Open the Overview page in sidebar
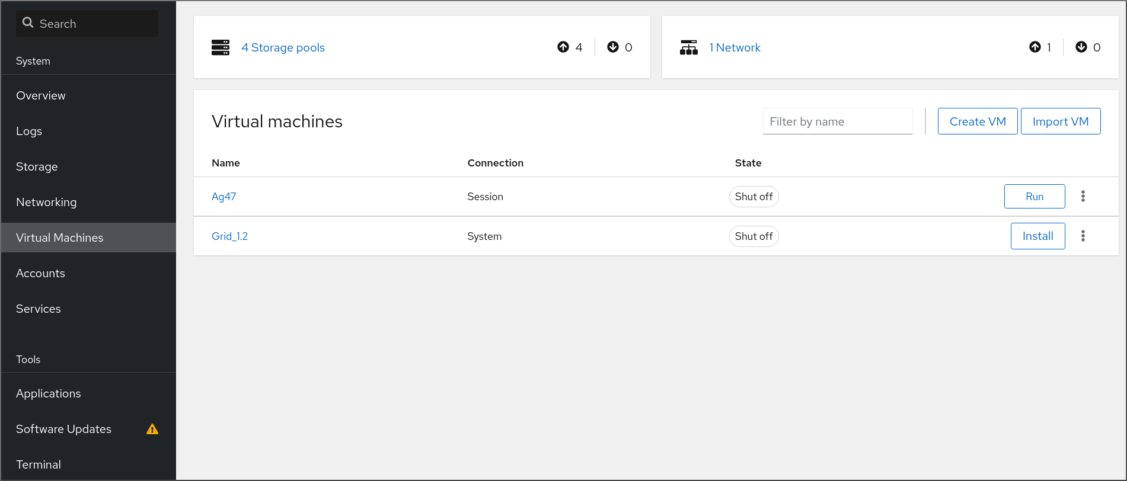This screenshot has width=1127, height=481. [x=41, y=95]
